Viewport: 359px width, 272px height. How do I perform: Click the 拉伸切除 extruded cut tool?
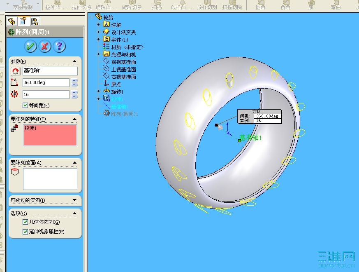pos(81,5)
